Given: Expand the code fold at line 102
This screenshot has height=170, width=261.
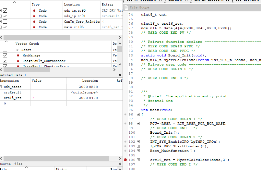Looking at the screenshot, I should pos(138,141).
